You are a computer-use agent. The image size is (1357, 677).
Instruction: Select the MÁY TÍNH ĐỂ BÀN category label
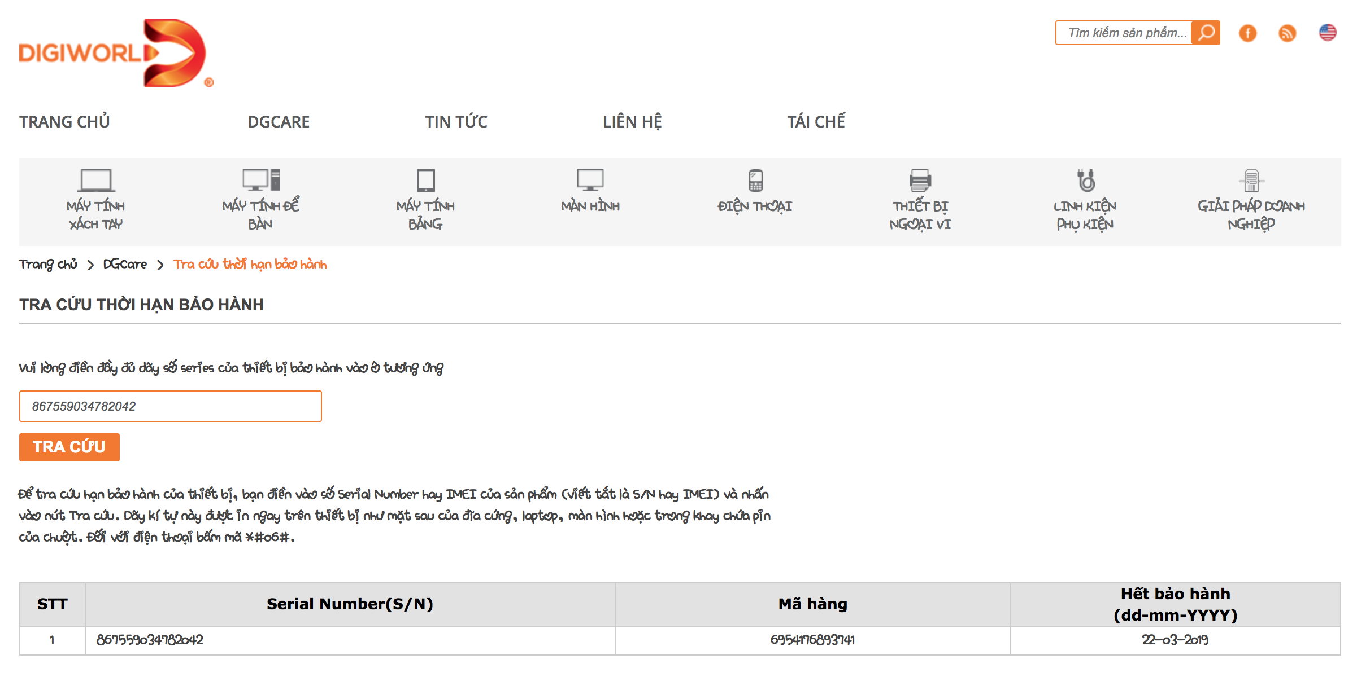[260, 214]
